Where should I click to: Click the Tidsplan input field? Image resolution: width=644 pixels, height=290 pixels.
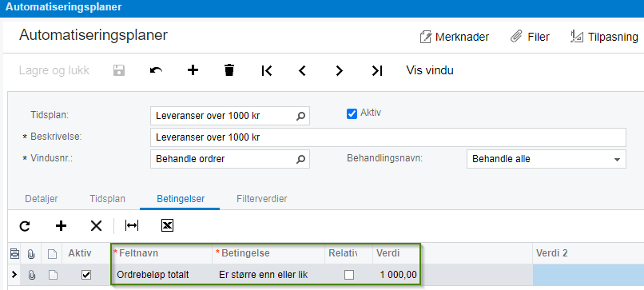coord(230,117)
